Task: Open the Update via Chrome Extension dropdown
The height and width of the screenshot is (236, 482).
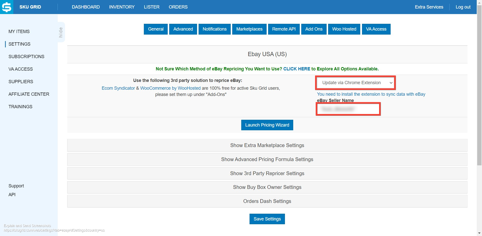Action: click(x=355, y=83)
